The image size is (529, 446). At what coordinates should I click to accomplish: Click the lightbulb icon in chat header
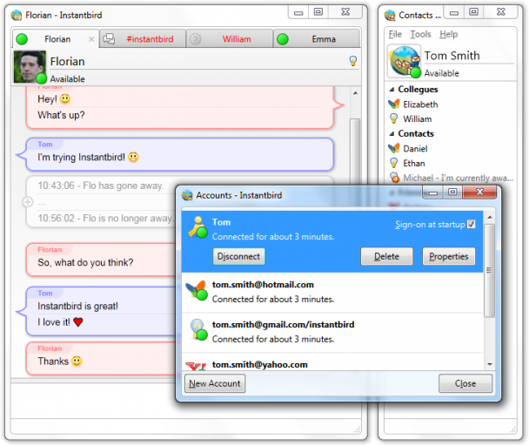click(x=352, y=61)
